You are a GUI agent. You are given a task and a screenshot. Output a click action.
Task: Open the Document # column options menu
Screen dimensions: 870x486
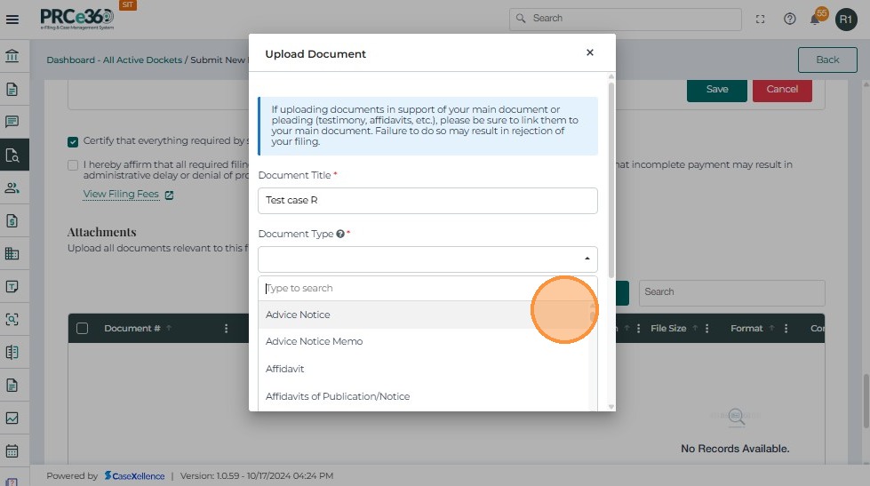[x=226, y=329]
